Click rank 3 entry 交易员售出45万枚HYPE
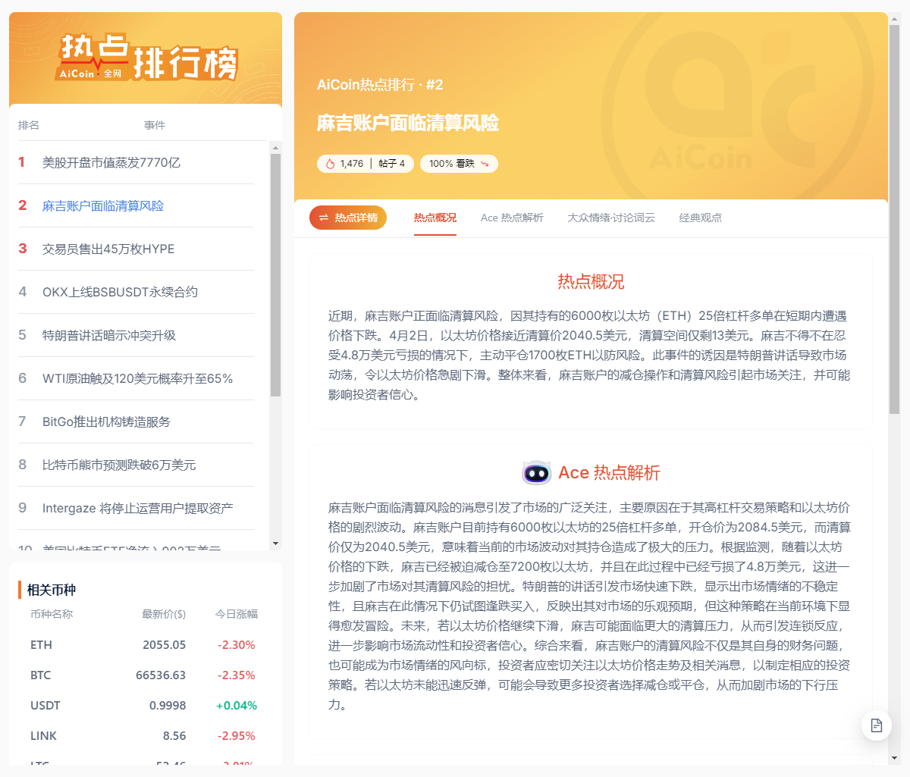Image resolution: width=910 pixels, height=777 pixels. click(x=107, y=249)
